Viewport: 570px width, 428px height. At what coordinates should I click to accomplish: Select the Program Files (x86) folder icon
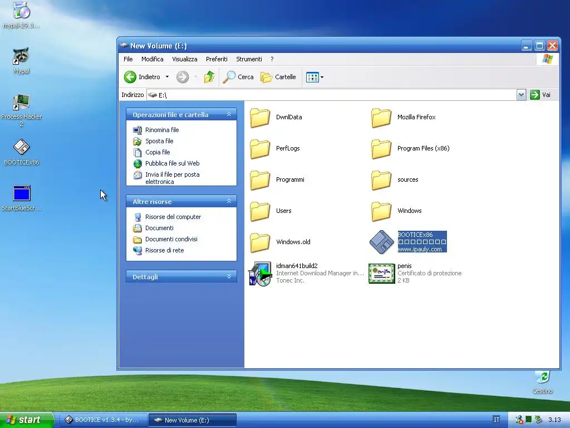(x=381, y=149)
